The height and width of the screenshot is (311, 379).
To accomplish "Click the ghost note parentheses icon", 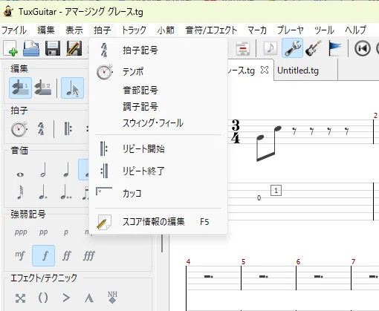I will coord(43,298).
